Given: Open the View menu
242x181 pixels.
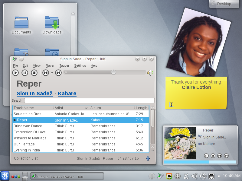Looking at the screenshot, I should tap(37, 65).
